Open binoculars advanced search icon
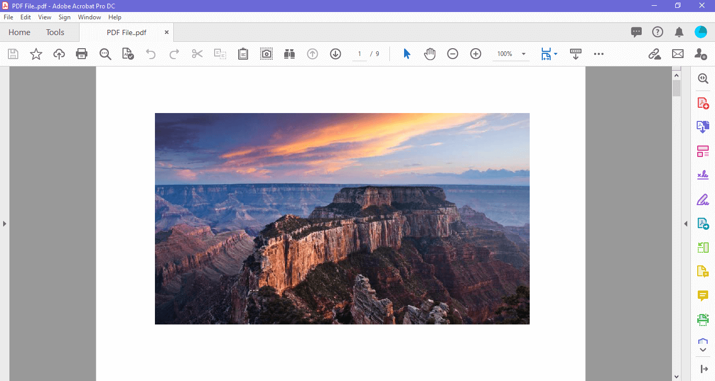Screen dimensions: 715x381 click(289, 54)
